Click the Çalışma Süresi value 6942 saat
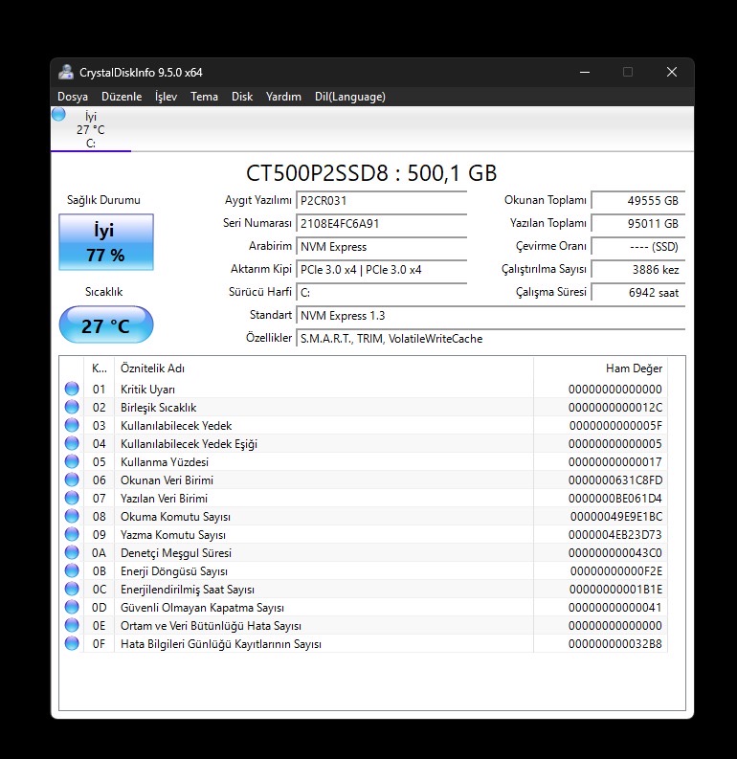Viewport: 737px width, 759px height. (x=638, y=292)
